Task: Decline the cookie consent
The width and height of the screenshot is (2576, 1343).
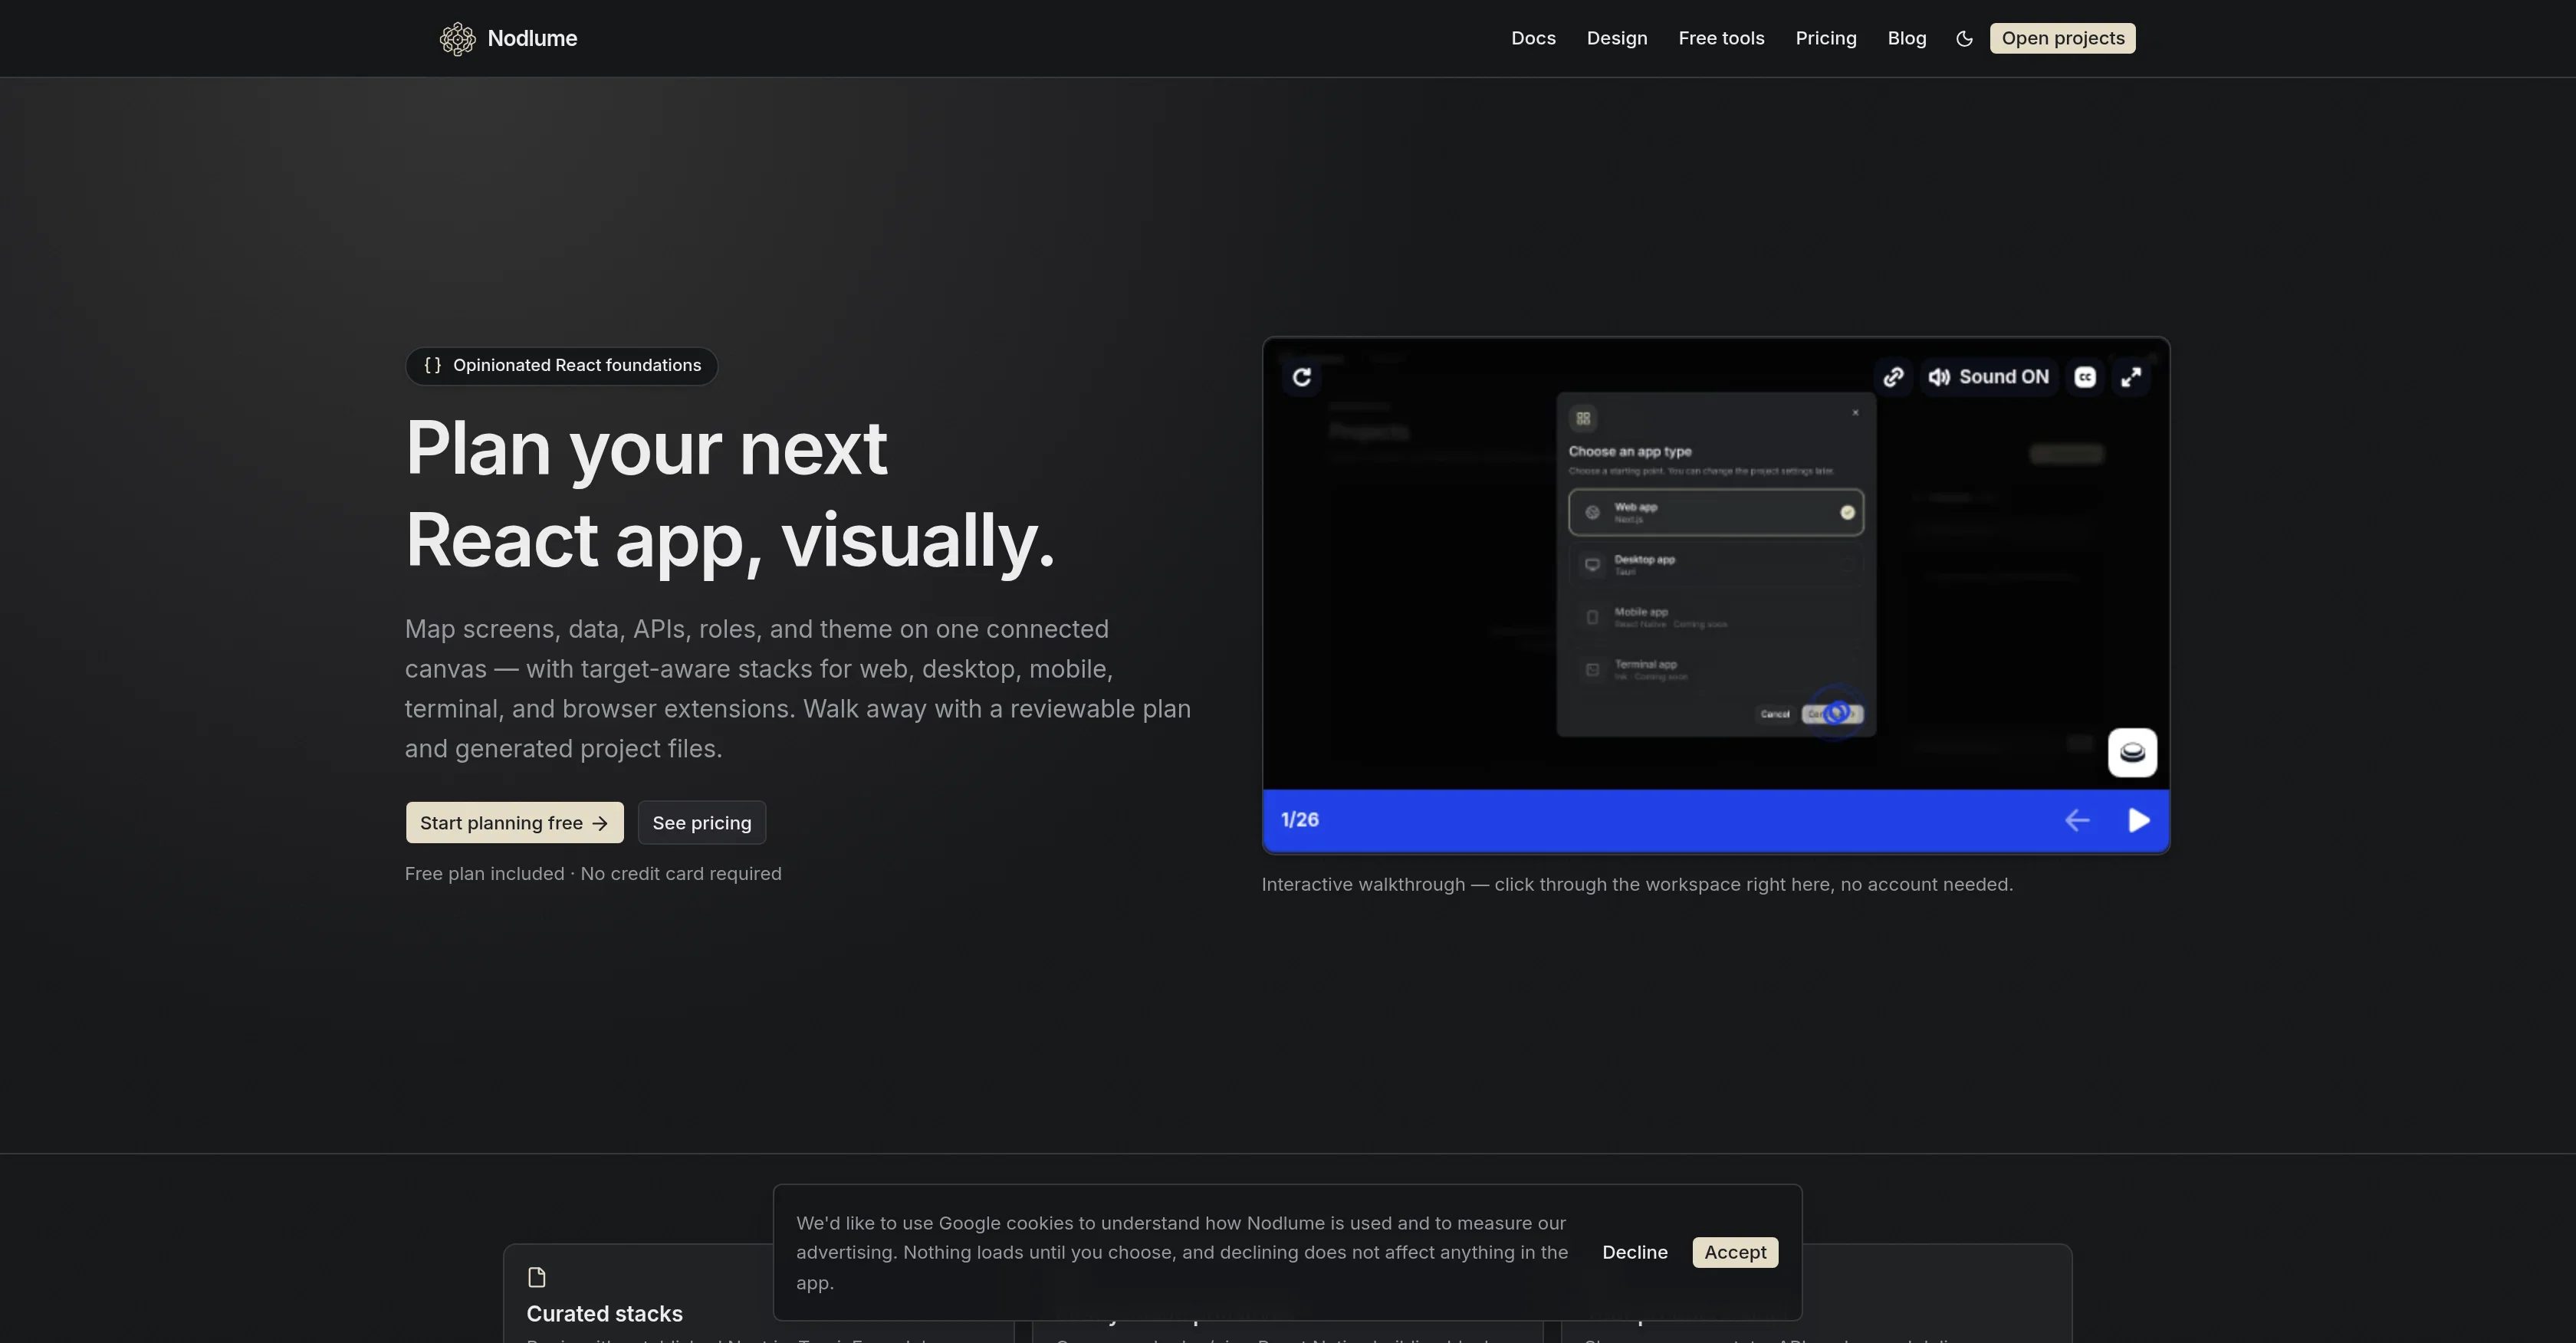Action: click(1634, 1252)
